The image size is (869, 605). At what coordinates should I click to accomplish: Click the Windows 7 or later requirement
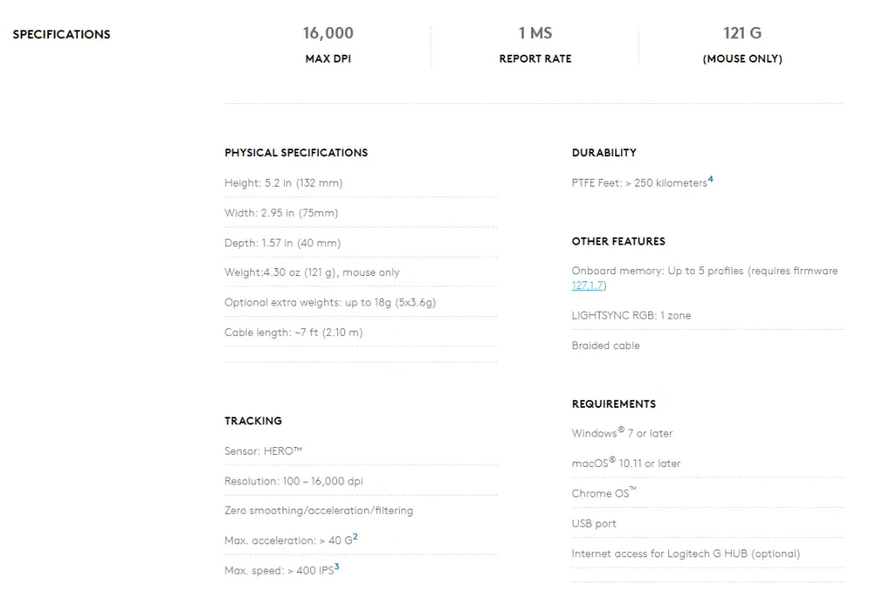[x=622, y=433]
